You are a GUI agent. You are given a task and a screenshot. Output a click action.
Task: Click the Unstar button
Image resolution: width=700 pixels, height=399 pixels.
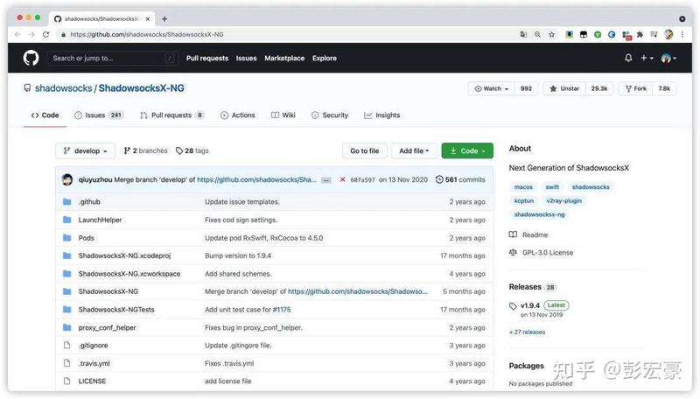click(x=564, y=89)
